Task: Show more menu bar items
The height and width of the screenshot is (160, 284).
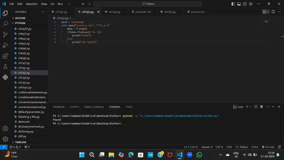Action: [x=69, y=4]
